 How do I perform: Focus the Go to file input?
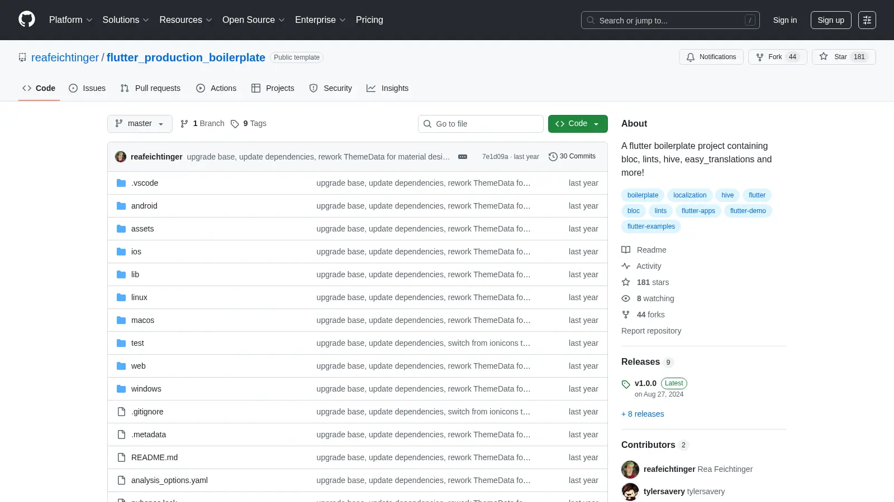[481, 124]
